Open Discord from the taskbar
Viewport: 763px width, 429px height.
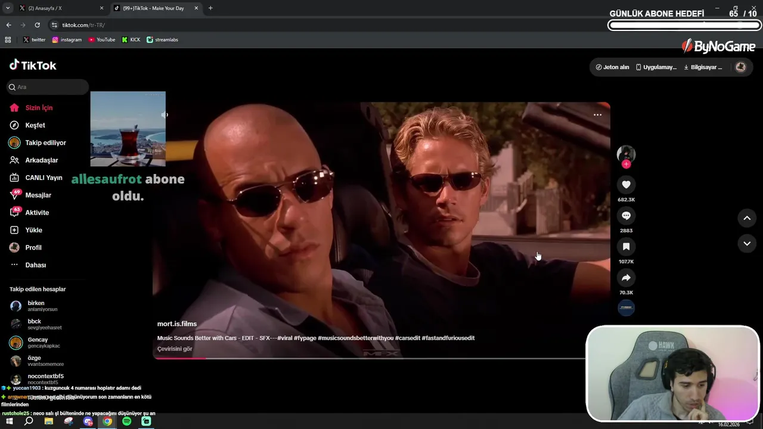88,421
